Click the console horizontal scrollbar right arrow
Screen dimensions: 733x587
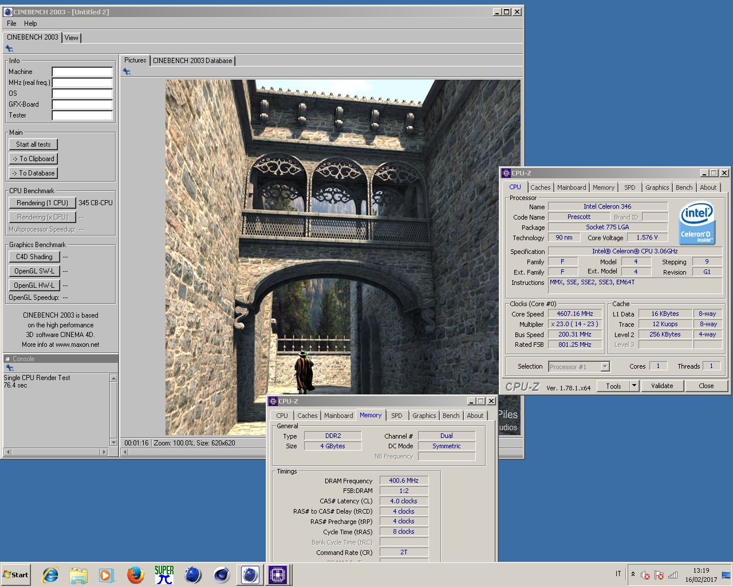pyautogui.click(x=104, y=452)
